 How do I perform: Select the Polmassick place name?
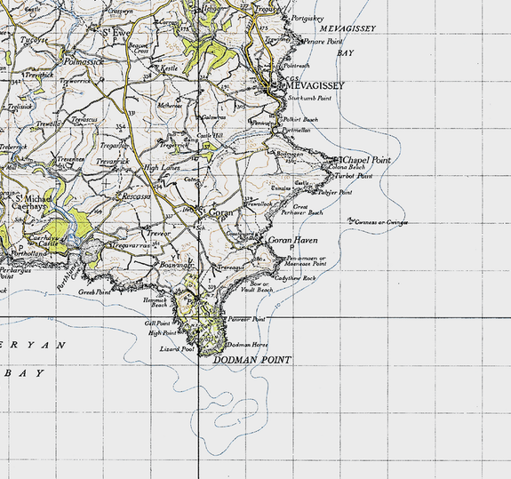tap(84, 61)
